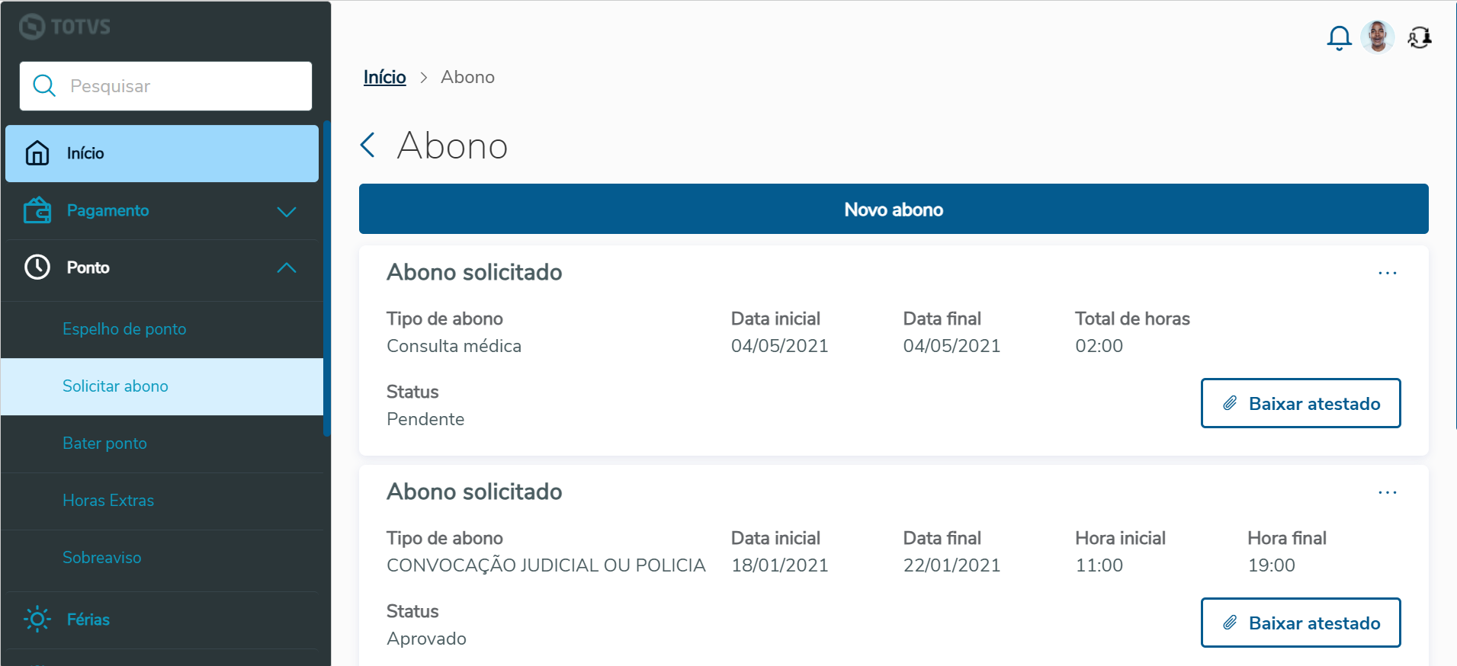This screenshot has width=1457, height=666.
Task: Download atestado for the Aprovado request
Action: point(1301,623)
